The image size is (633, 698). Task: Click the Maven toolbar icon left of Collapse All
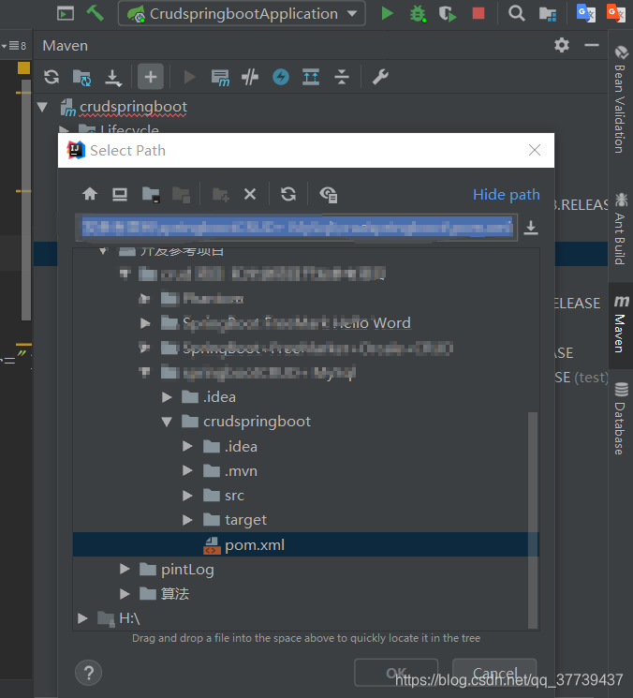(311, 77)
